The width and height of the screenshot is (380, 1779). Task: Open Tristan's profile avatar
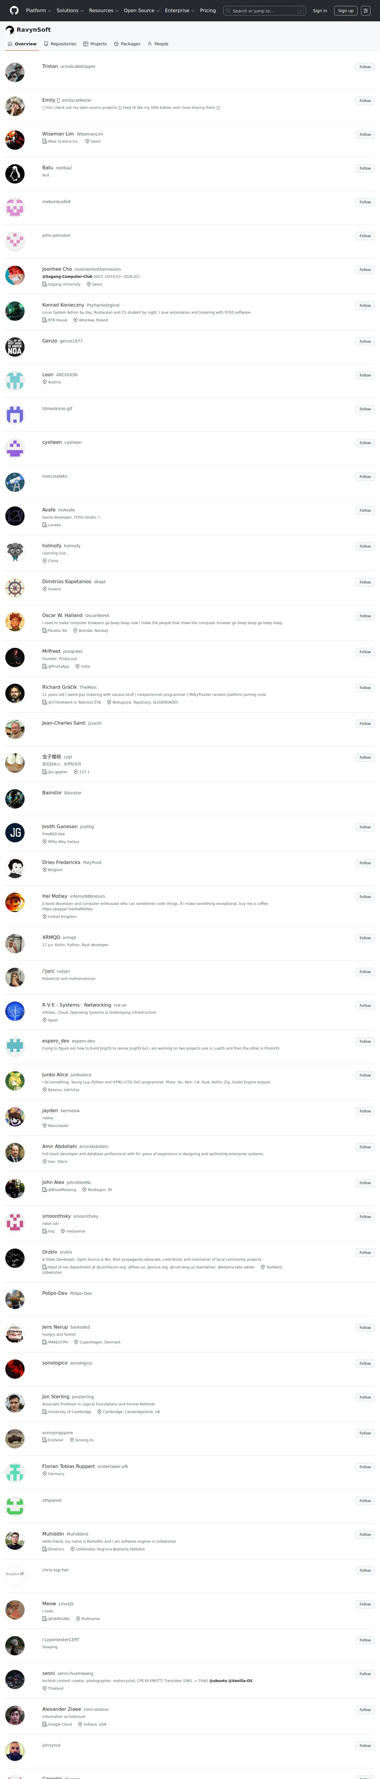(x=15, y=72)
